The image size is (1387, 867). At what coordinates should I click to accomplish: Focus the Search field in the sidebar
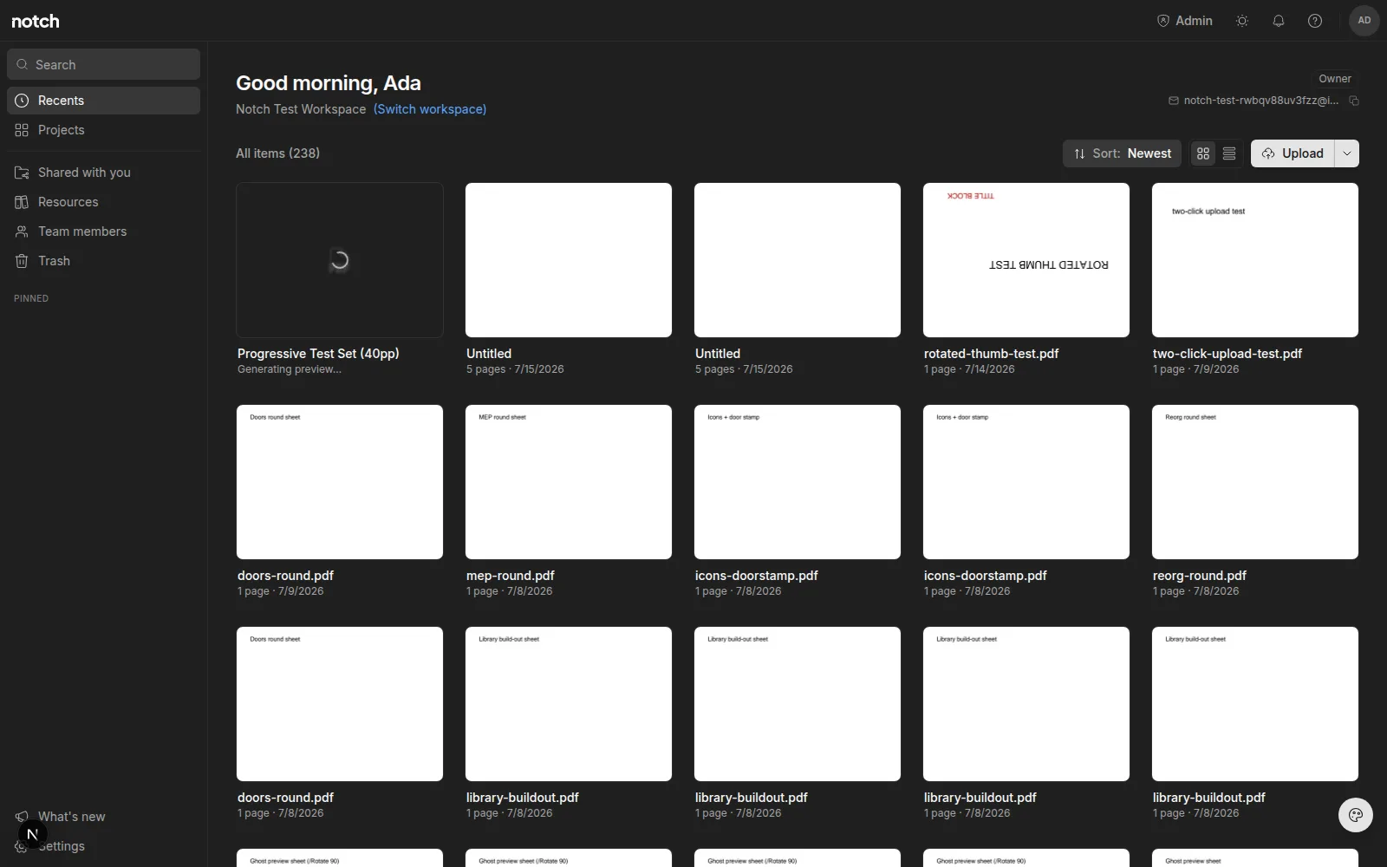103,64
